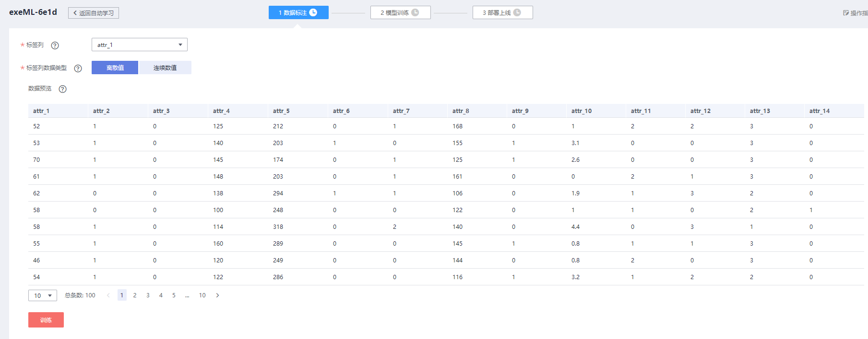Select 离散值 data type
Viewport: 868px width, 339px height.
click(115, 68)
